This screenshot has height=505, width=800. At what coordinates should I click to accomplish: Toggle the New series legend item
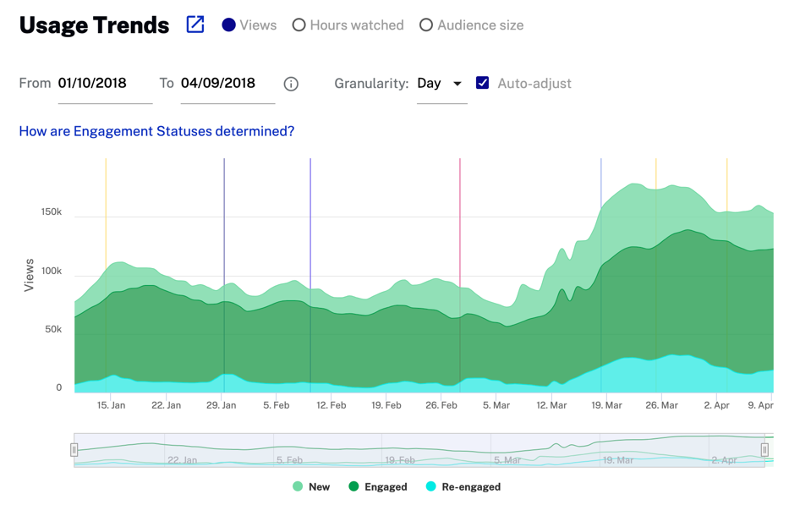[310, 486]
